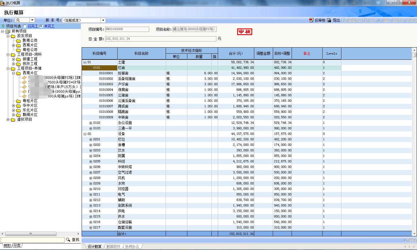Select the 已完工 radio button
Screen dimensions: 417x250
point(25,26)
